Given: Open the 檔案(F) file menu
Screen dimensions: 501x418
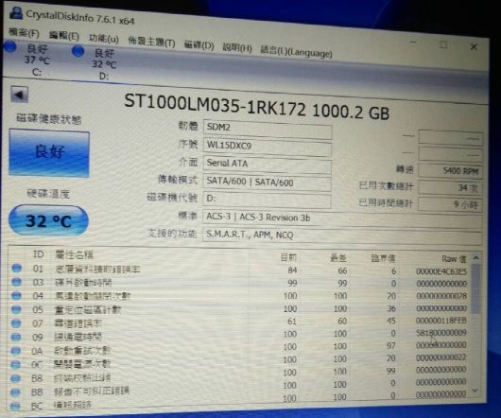Looking at the screenshot, I should (x=24, y=33).
